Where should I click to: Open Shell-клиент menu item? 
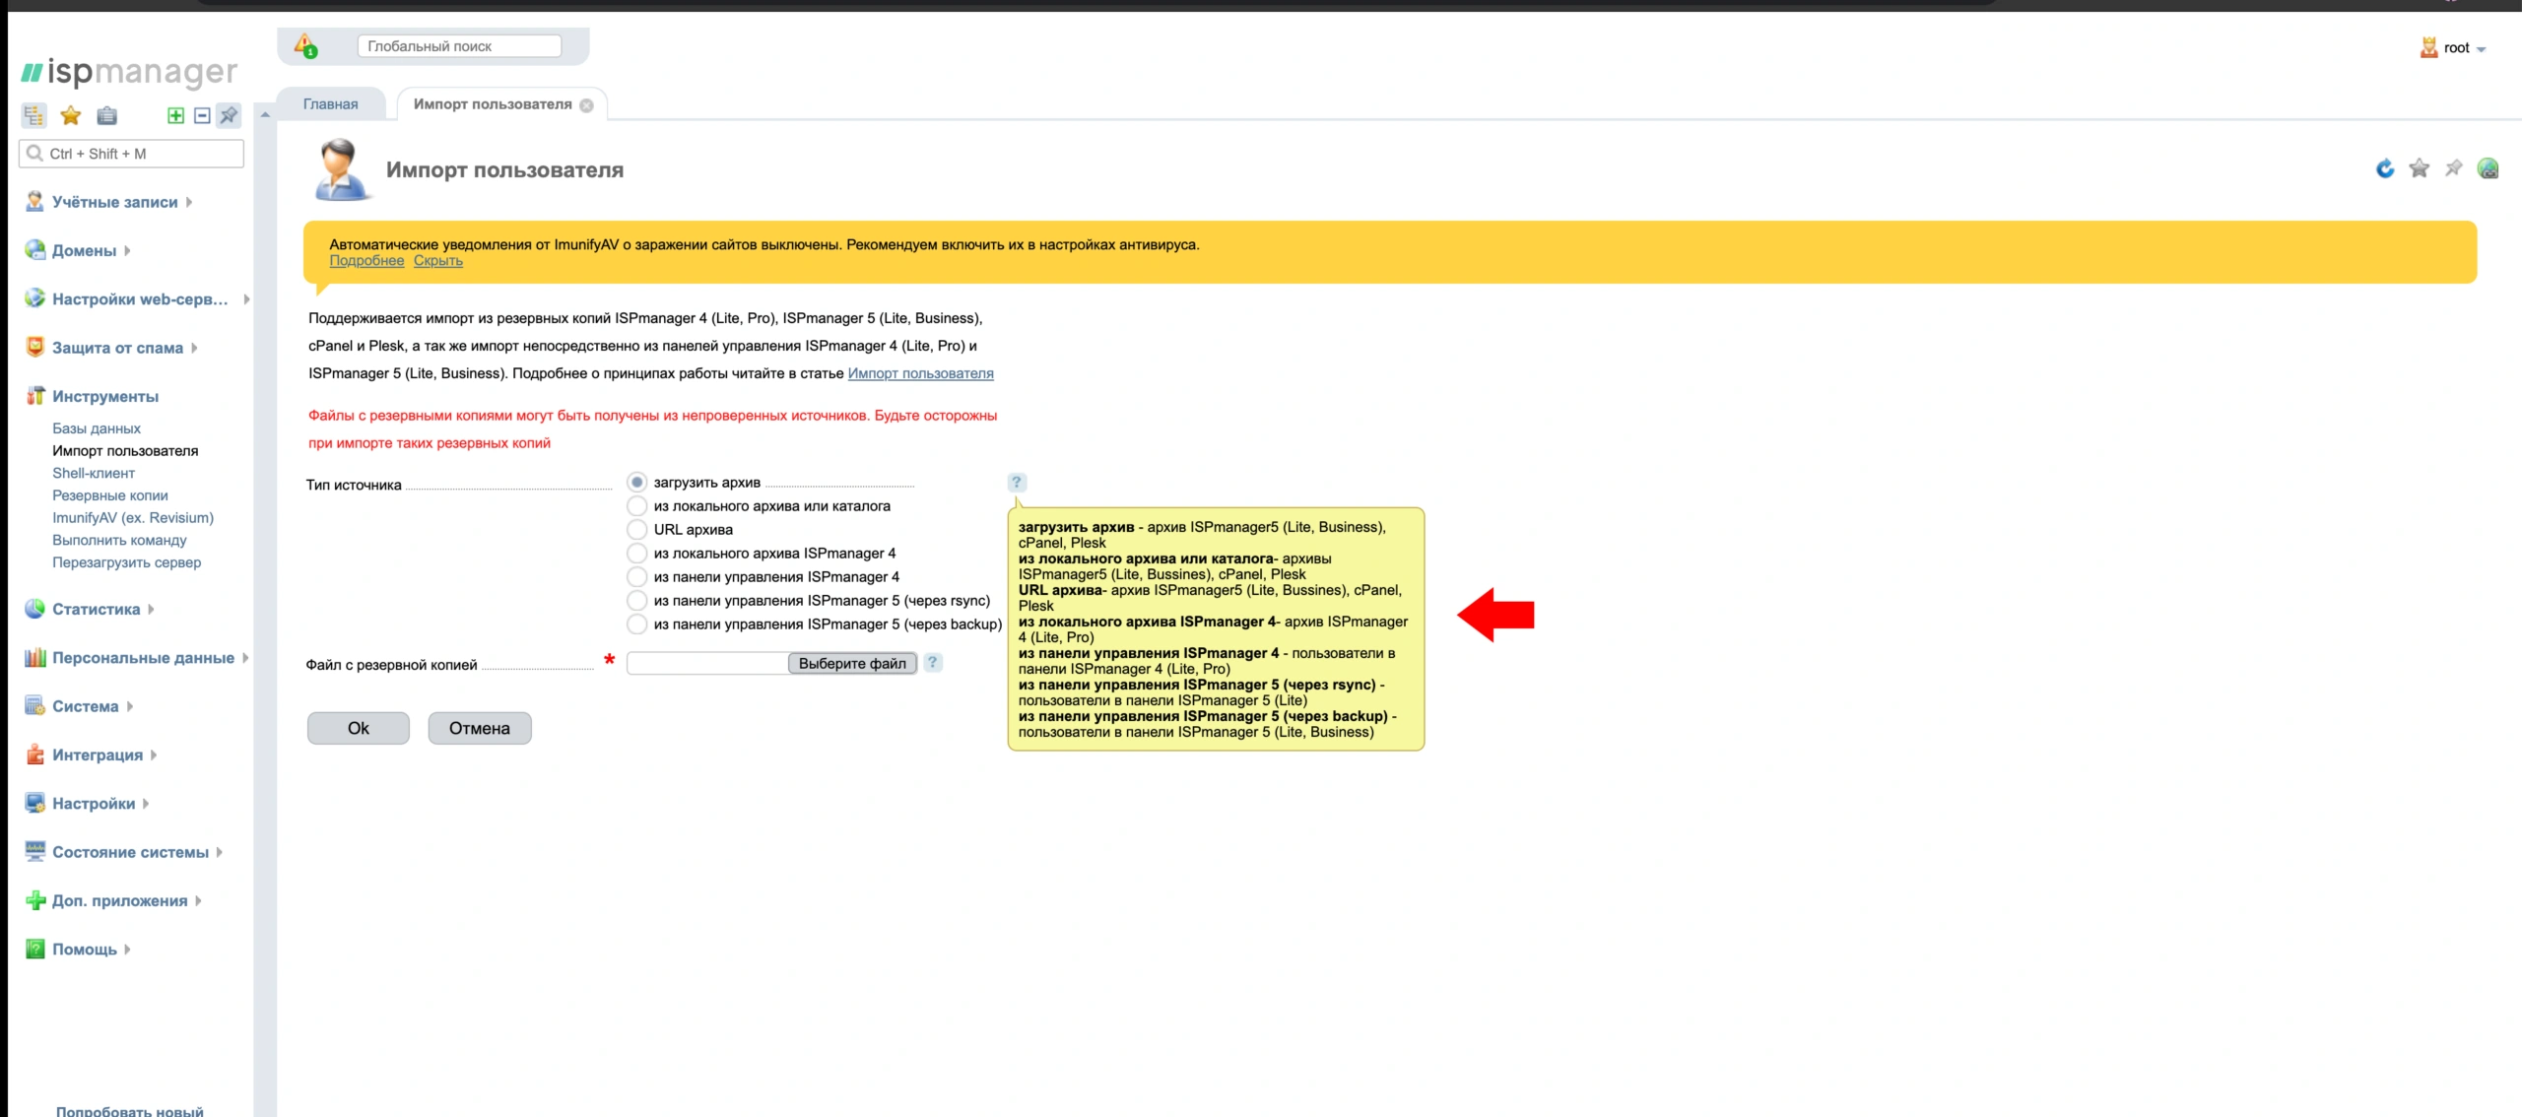point(94,473)
